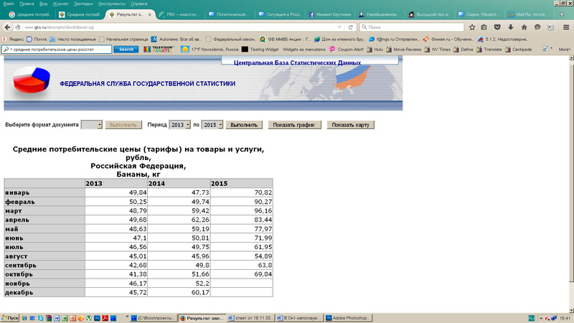This screenshot has height=323, width=574.
Task: Open Adobe Photoshop from the taskbar
Action: [x=353, y=317]
